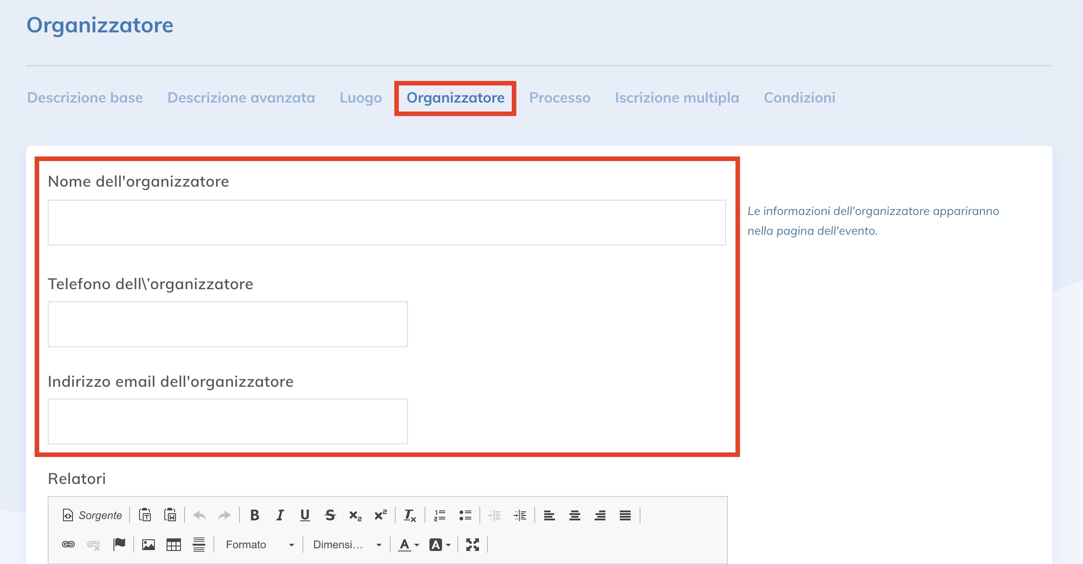Open the Processo tab

point(560,97)
